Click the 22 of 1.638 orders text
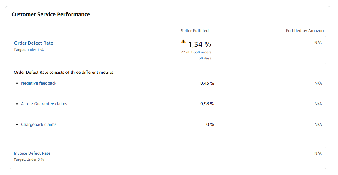 point(196,52)
